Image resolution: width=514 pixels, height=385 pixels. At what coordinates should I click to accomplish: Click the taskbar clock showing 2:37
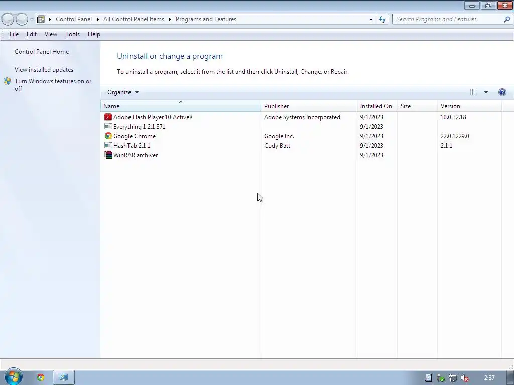[x=489, y=378]
